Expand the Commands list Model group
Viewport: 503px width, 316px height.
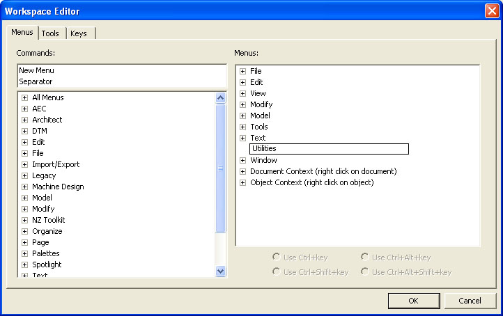[24, 198]
